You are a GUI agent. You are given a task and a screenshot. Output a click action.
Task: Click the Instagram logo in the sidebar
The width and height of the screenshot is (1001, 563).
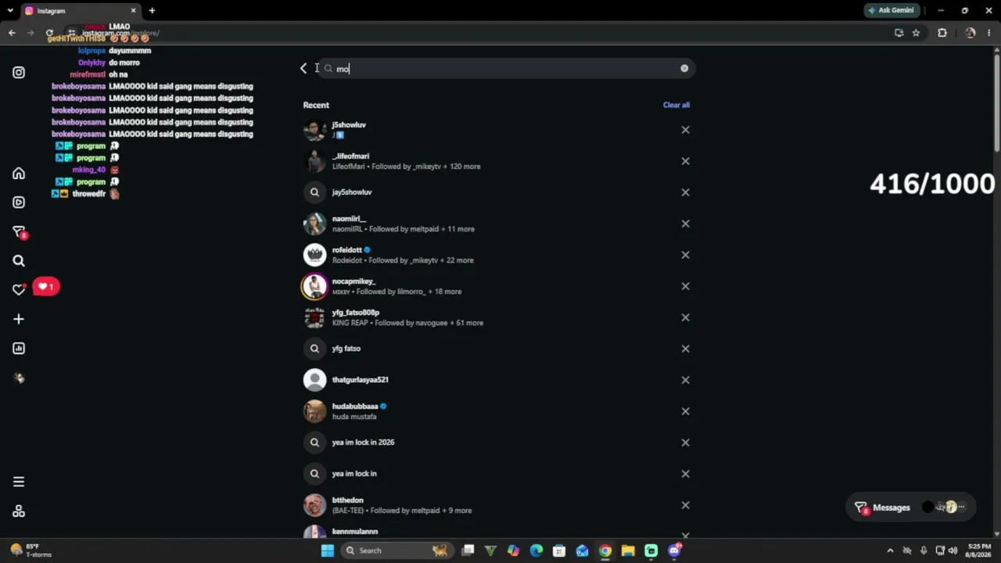pos(19,73)
